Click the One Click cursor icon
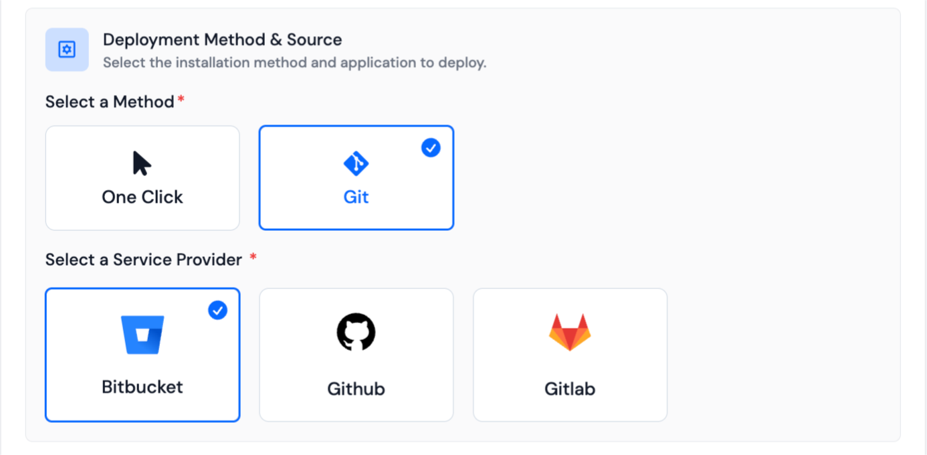The width and height of the screenshot is (927, 455). [141, 163]
